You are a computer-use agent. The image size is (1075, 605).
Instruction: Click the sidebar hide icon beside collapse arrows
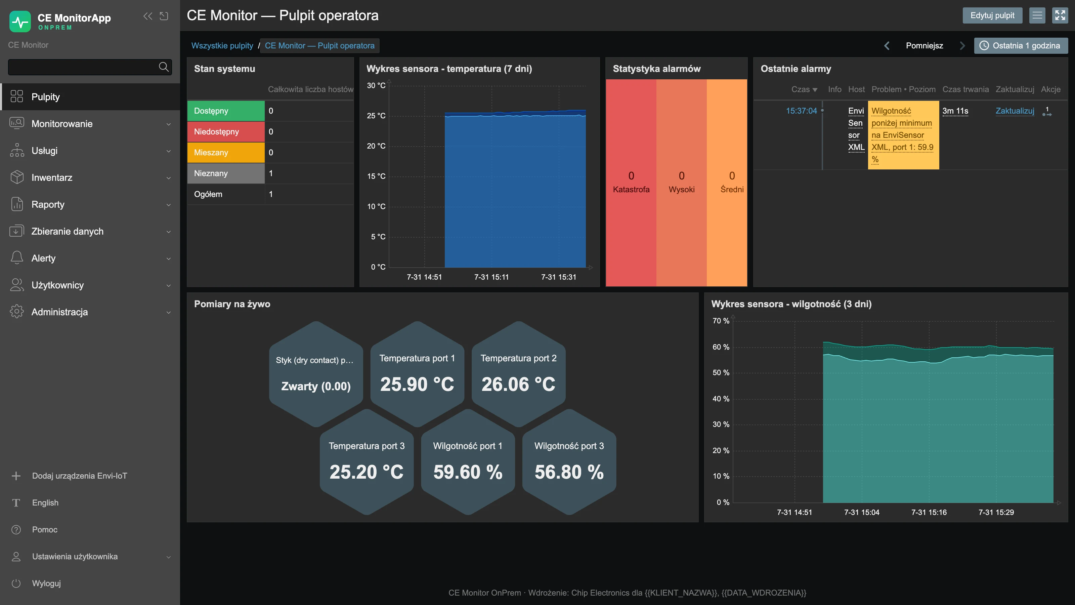(164, 16)
